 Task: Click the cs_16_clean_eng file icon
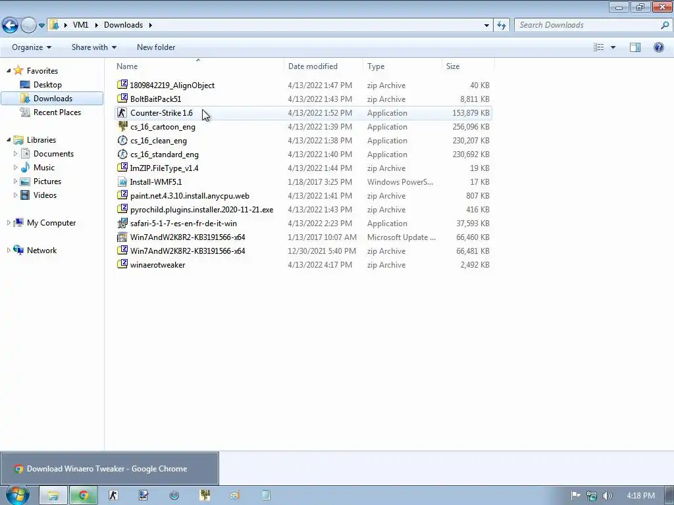[x=122, y=140]
